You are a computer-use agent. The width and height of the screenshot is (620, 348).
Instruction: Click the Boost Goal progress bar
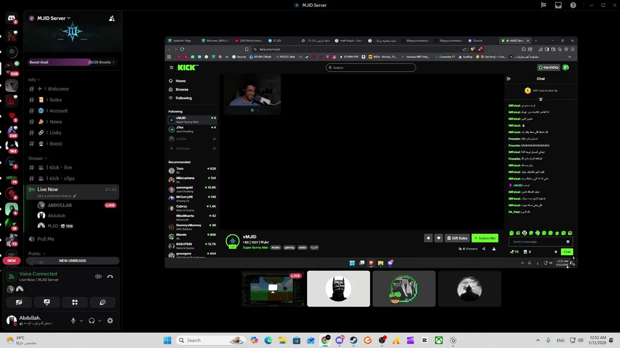[x=73, y=62]
